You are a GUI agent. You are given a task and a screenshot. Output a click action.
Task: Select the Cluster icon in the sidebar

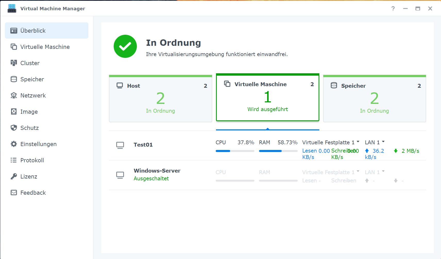(x=14, y=63)
